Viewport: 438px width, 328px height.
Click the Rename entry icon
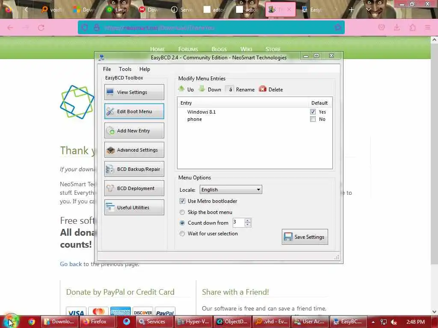[x=230, y=89]
